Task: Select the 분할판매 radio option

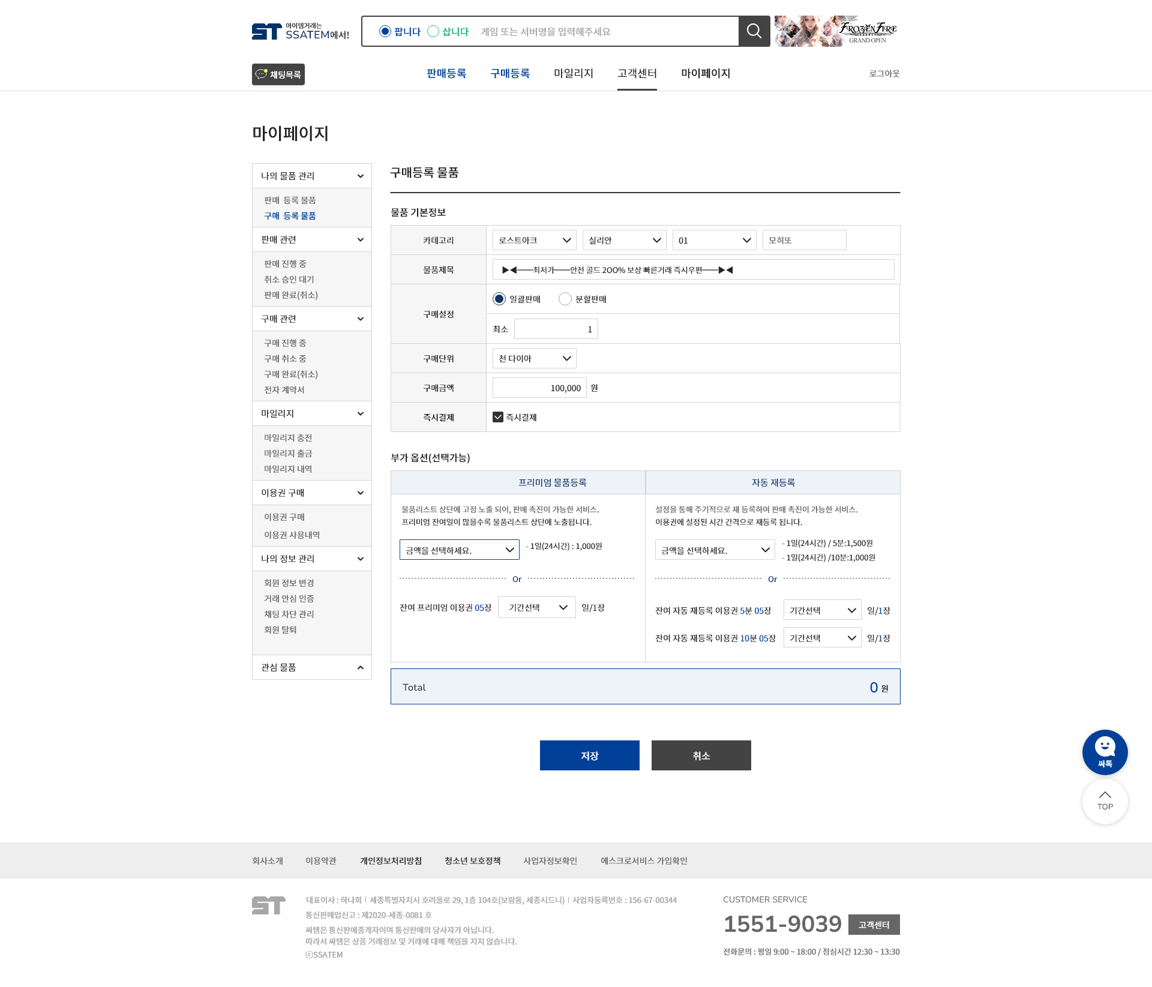Action: click(565, 299)
